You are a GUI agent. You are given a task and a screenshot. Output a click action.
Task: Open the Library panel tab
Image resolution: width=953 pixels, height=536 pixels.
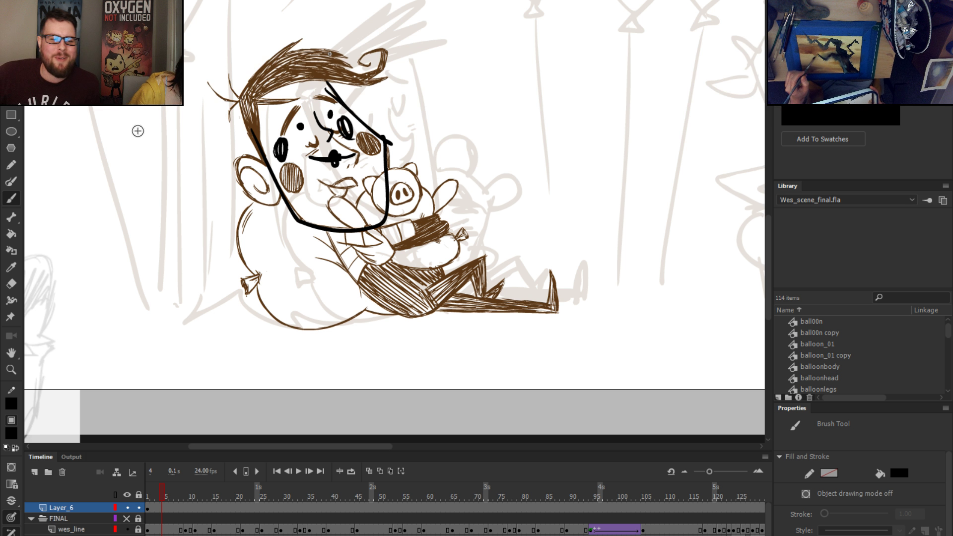coord(787,186)
